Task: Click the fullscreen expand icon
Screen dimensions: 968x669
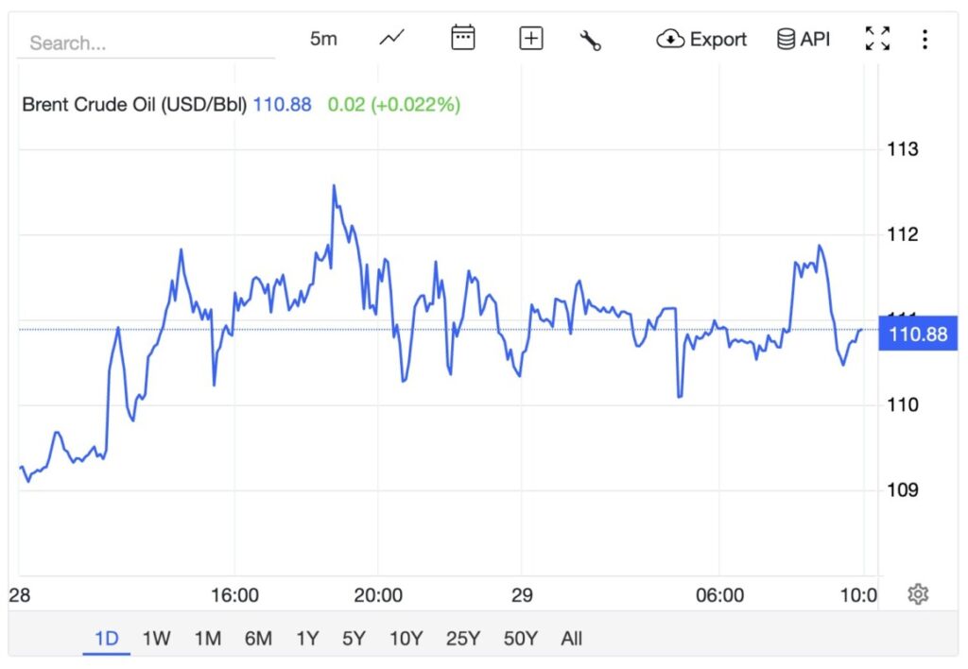Action: tap(877, 39)
